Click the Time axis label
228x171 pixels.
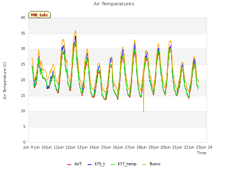tap(201, 153)
